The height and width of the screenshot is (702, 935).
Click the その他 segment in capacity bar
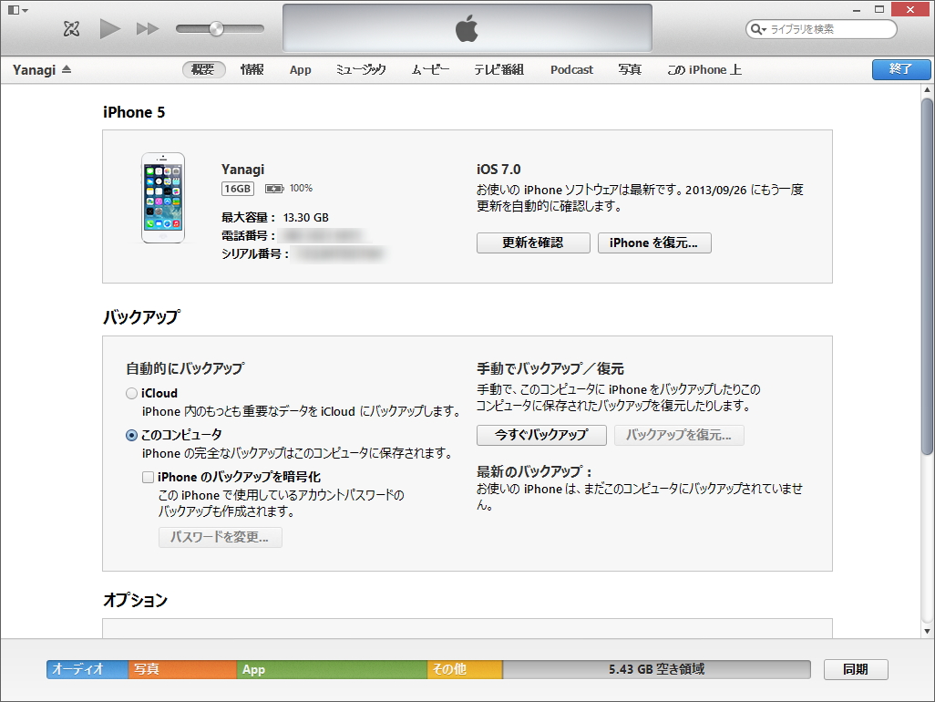(463, 669)
